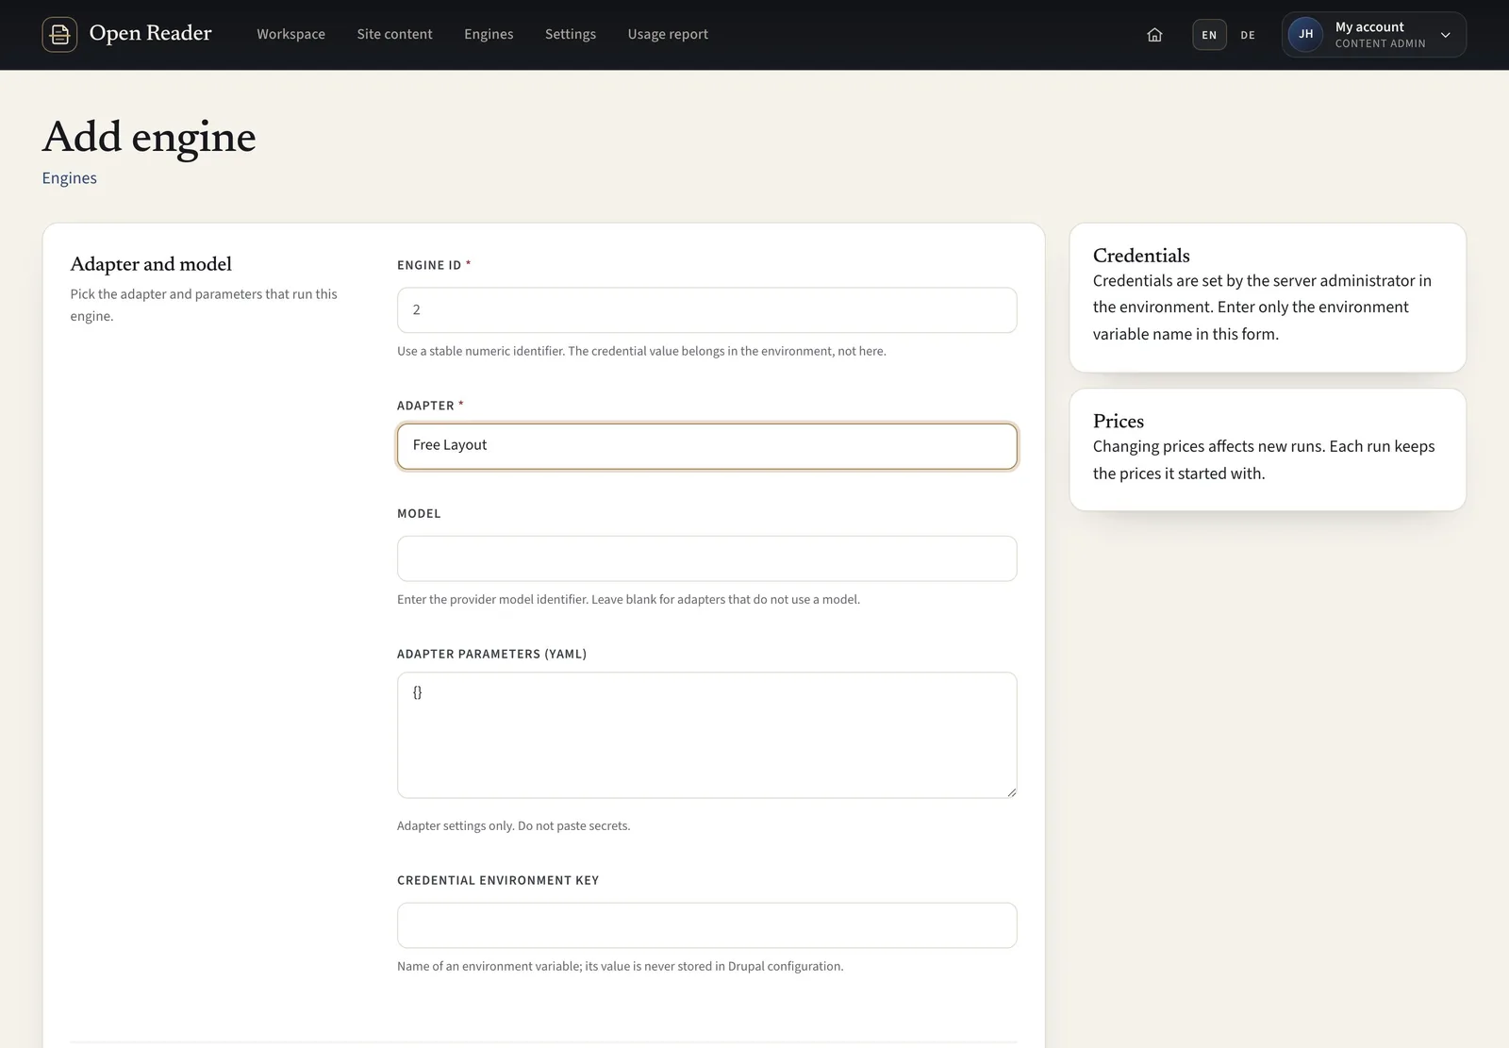The width and height of the screenshot is (1509, 1048).
Task: Click the Credentials card heading
Action: click(x=1141, y=256)
